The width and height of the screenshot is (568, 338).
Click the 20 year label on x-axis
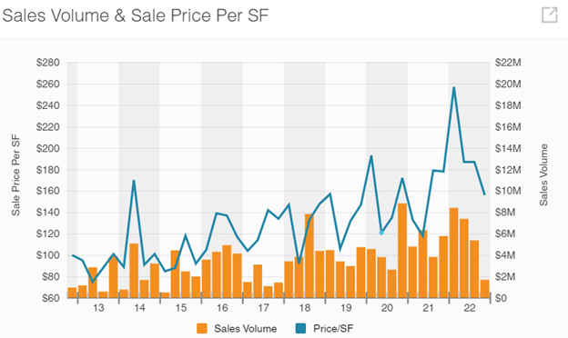(x=387, y=308)
